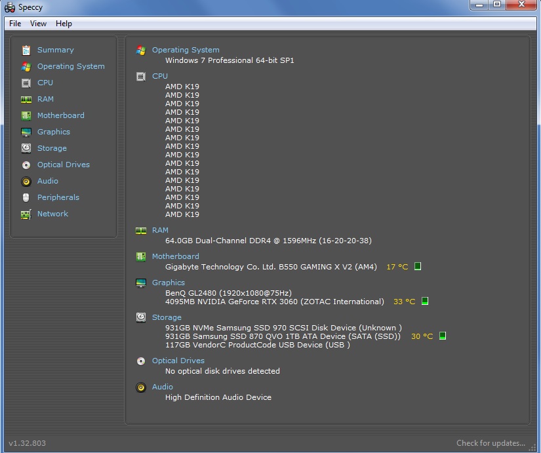Click the Audio speaker icon in sidebar

(x=26, y=182)
